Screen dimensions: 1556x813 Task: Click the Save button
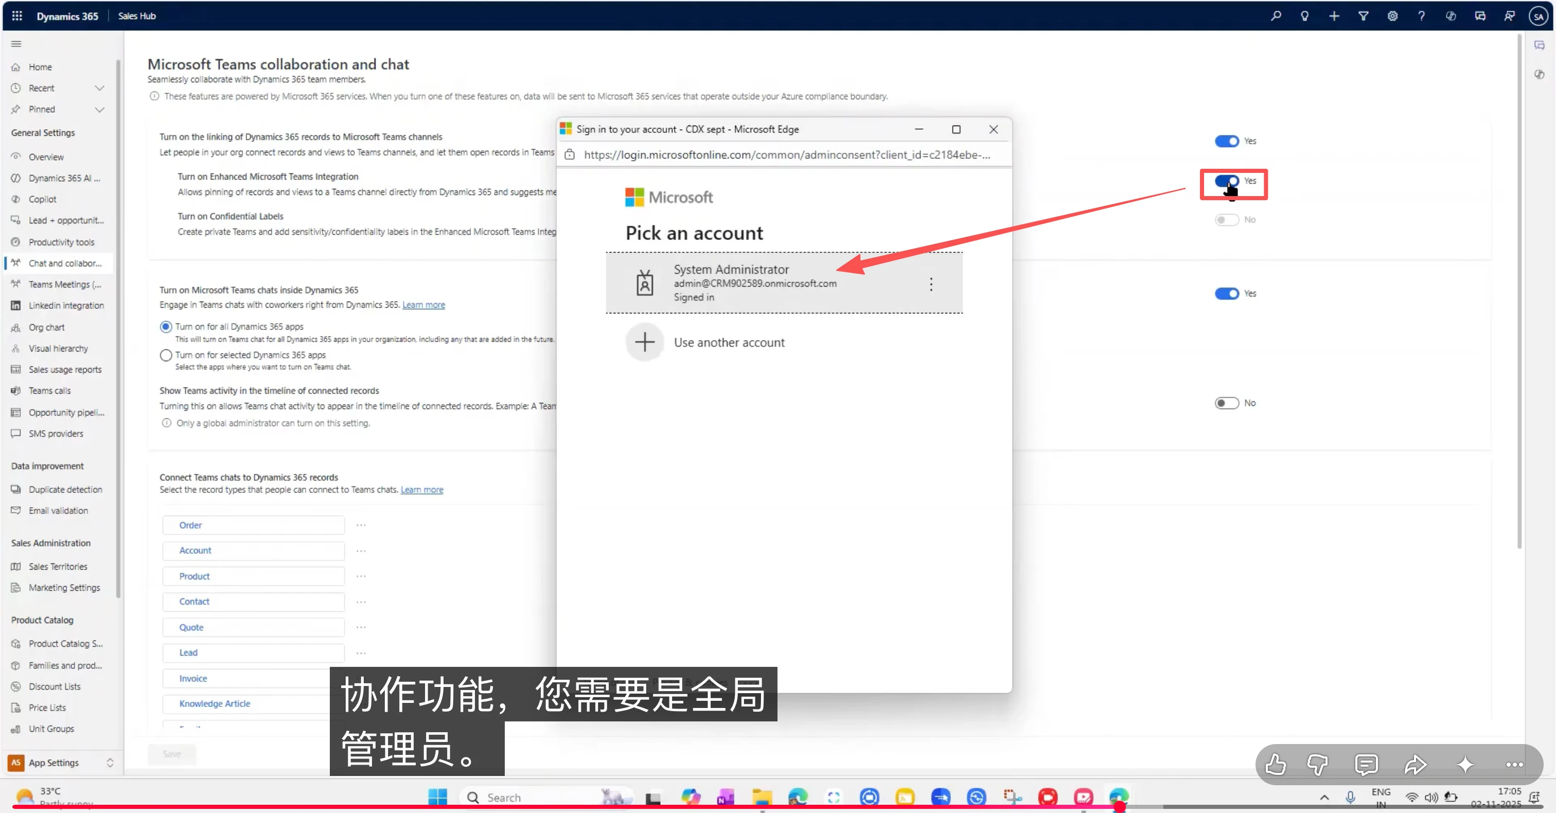click(171, 754)
